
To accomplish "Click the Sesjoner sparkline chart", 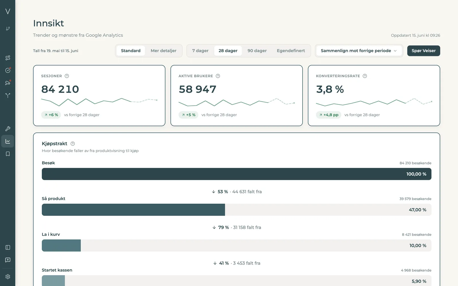I will click(99, 102).
